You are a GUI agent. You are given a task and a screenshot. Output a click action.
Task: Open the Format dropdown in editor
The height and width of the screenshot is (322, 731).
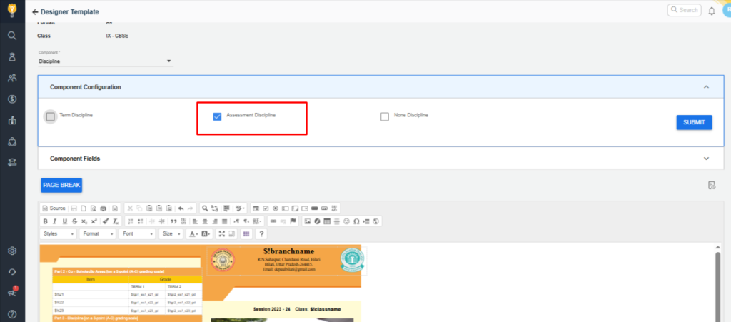97,234
